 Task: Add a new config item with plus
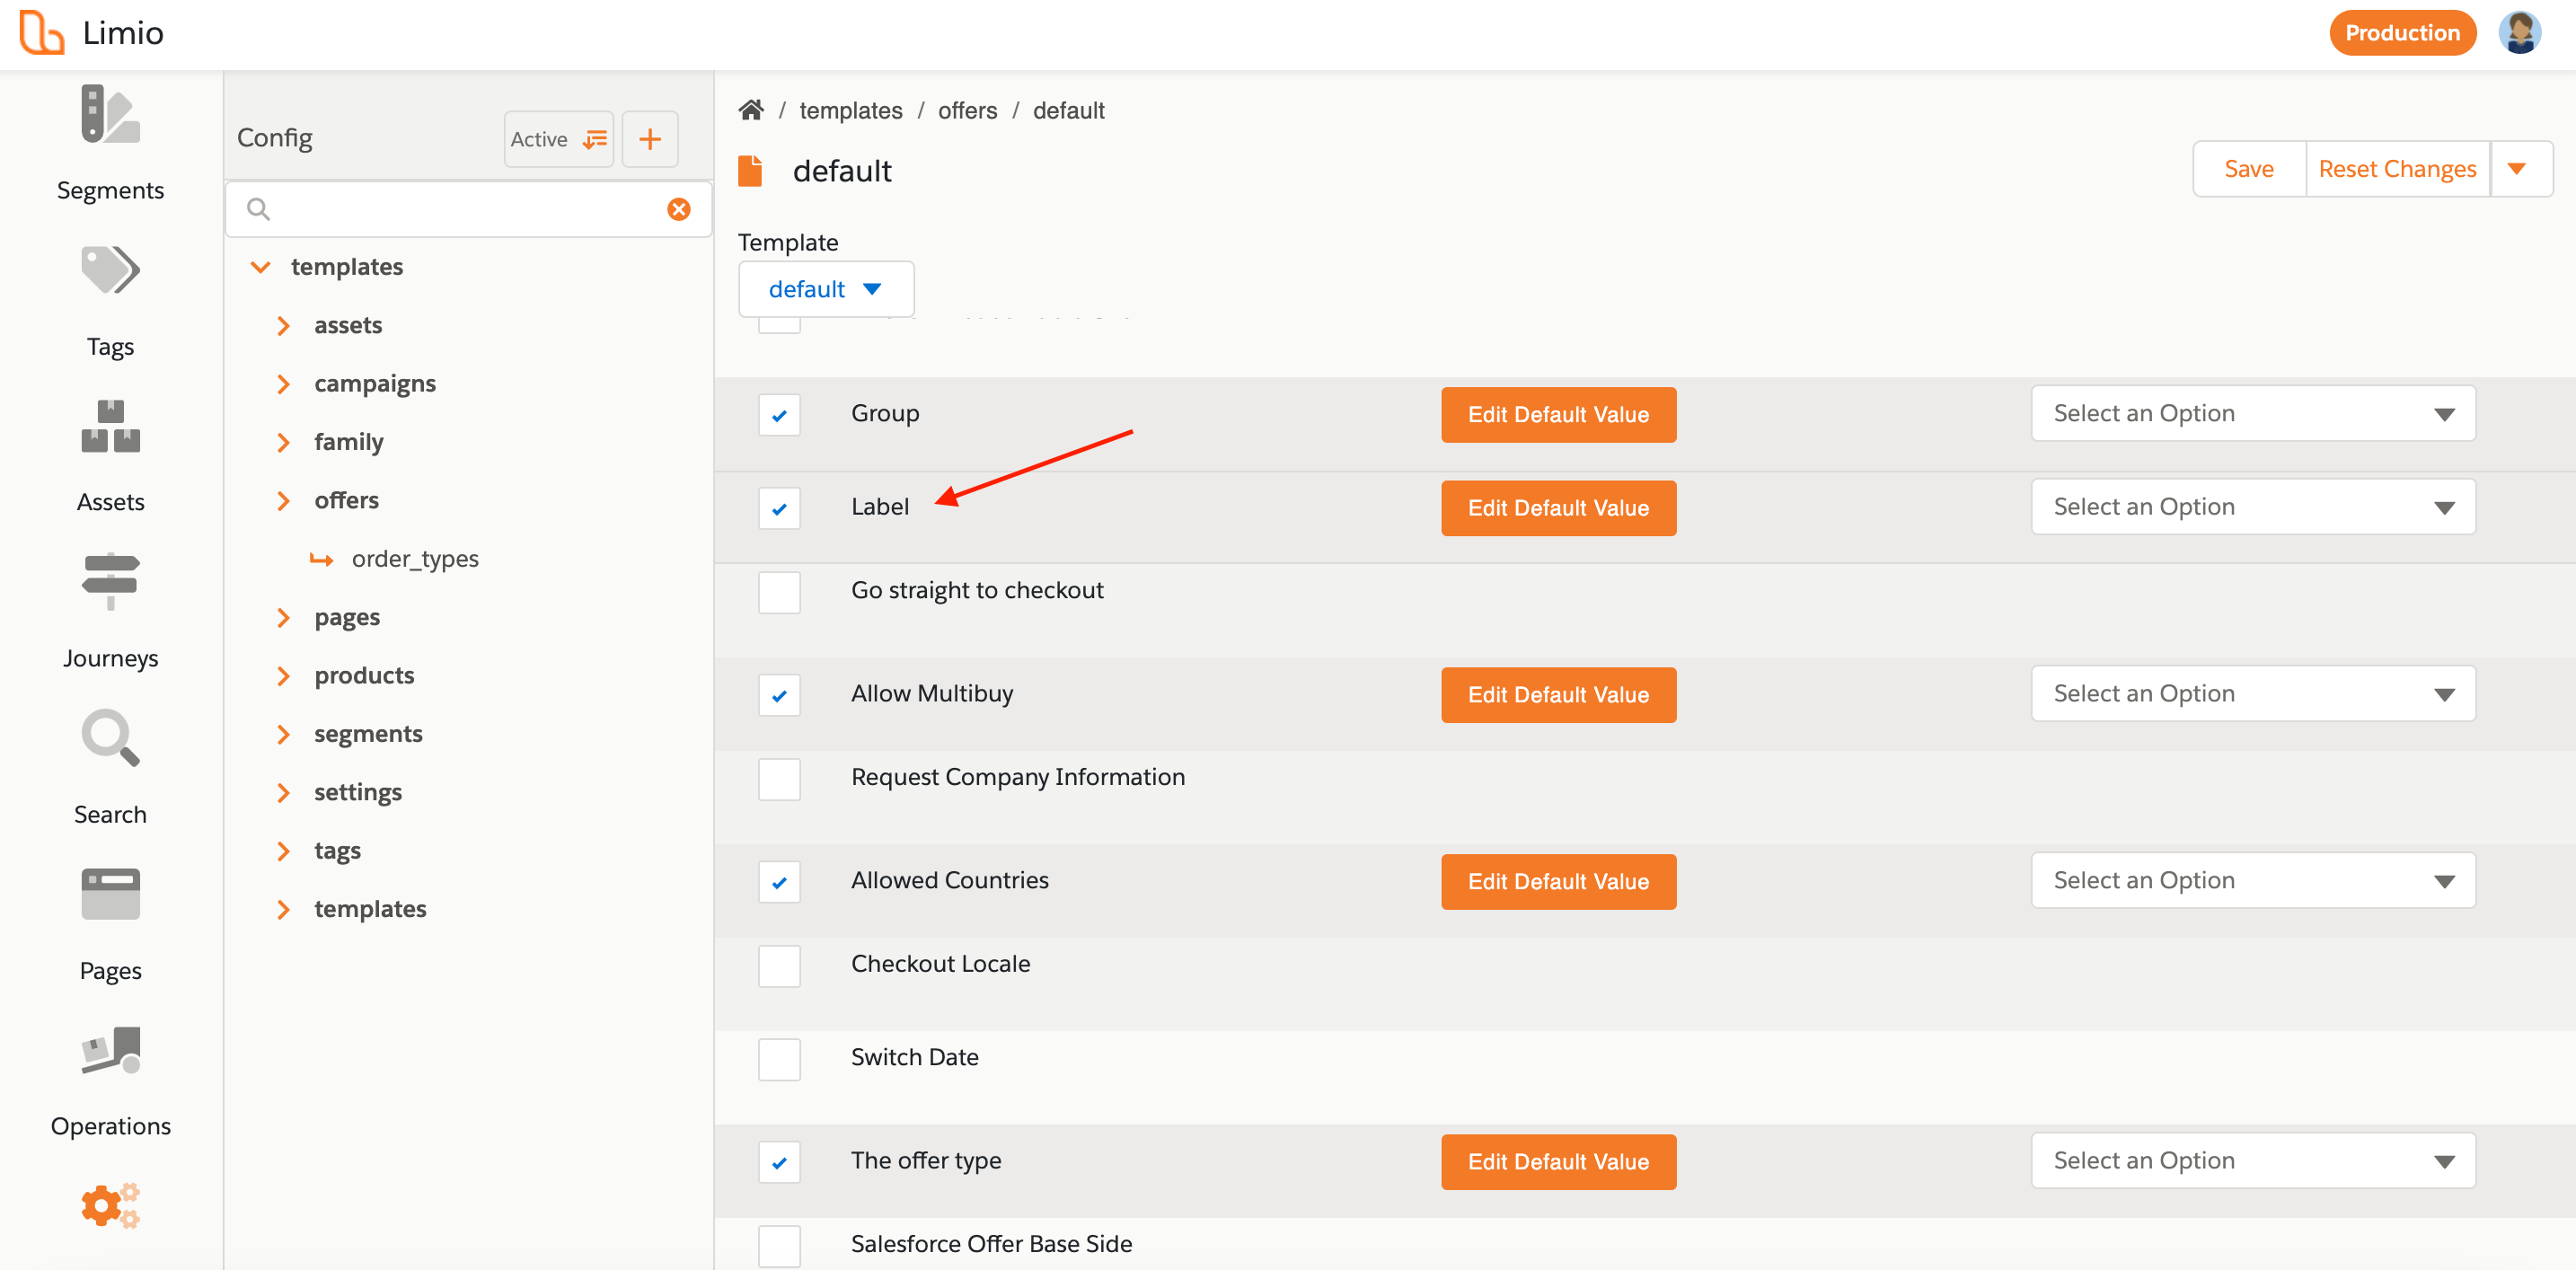[x=650, y=139]
